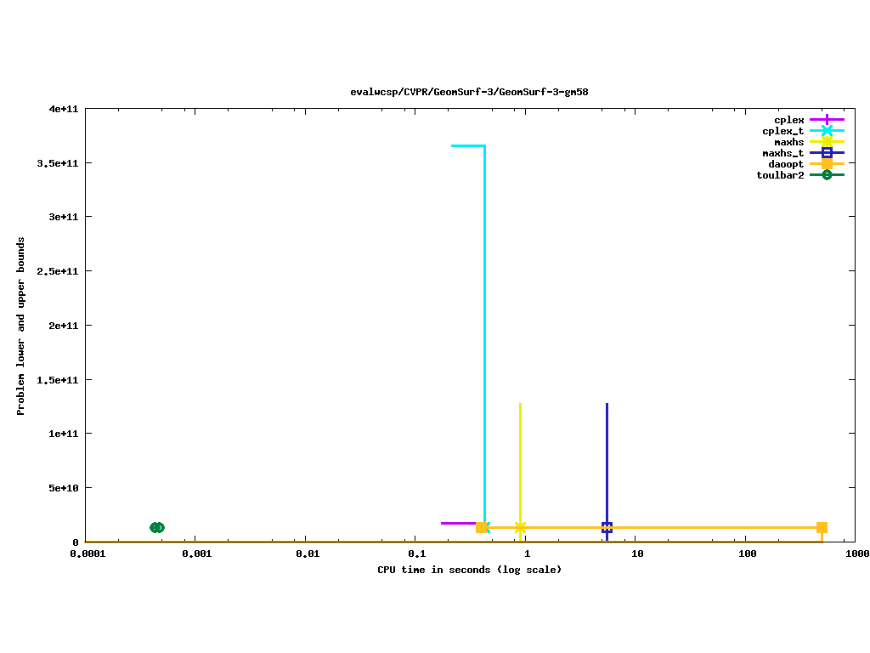Click the y-axis label Problem lower and upper bounds
The width and height of the screenshot is (870, 653).
(21, 326)
